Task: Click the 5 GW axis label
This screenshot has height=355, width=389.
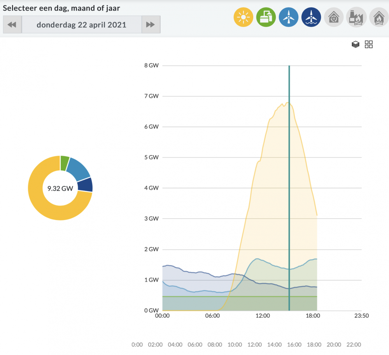Action: [x=151, y=157]
